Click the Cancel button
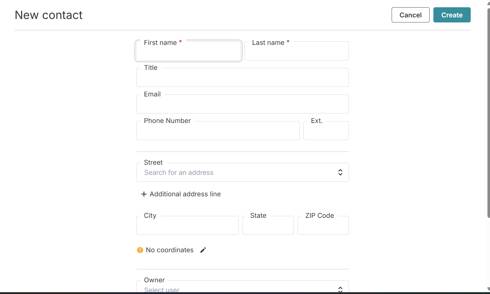Screen dimensions: 490x294 410,15
